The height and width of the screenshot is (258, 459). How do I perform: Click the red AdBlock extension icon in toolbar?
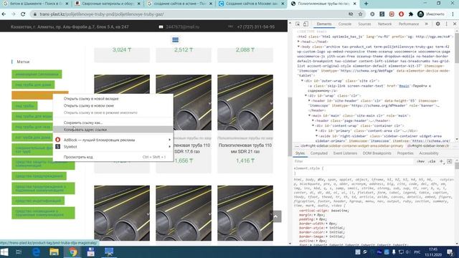tap(401, 14)
